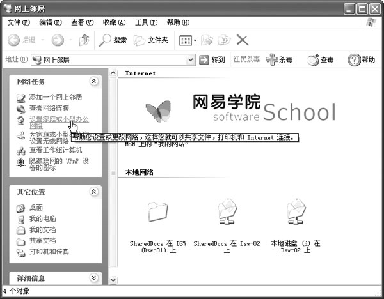The width and height of the screenshot is (384, 299).
Task: Click the scroll up arrow of task pane
Action: [x=113, y=73]
